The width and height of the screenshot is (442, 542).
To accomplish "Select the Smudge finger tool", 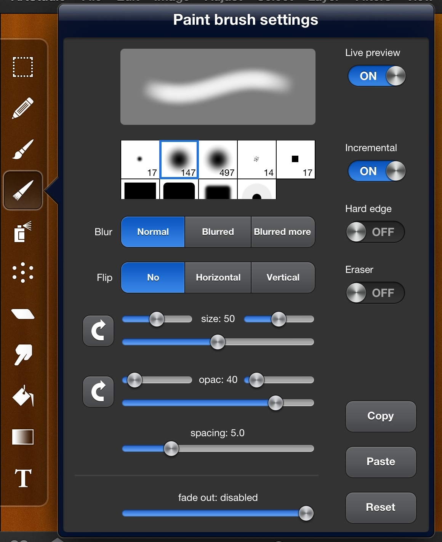I will (23, 355).
